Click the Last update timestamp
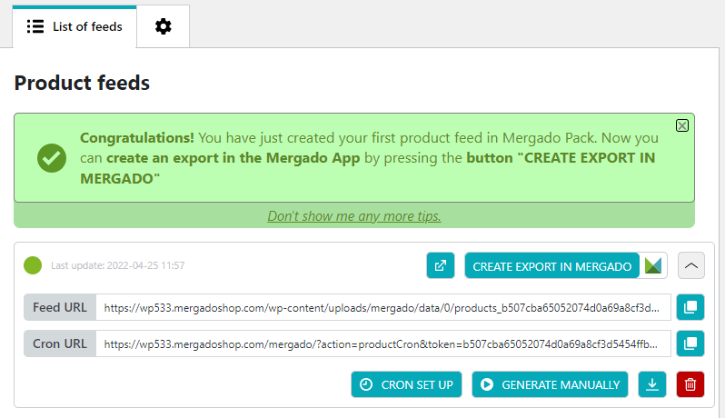 118,265
